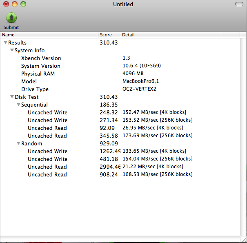Viewport: 247px width, 243px height.
Task: Click the 4096 MB value
Action: pos(133,73)
